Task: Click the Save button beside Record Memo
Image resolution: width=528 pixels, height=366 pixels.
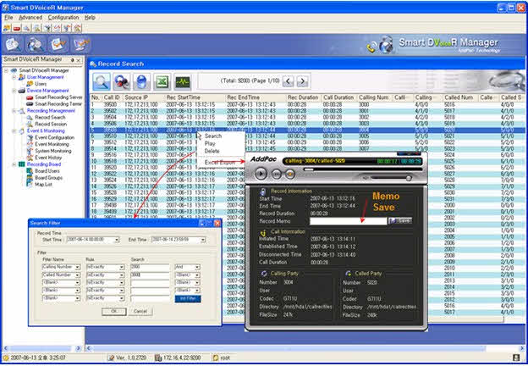Action: (x=400, y=220)
